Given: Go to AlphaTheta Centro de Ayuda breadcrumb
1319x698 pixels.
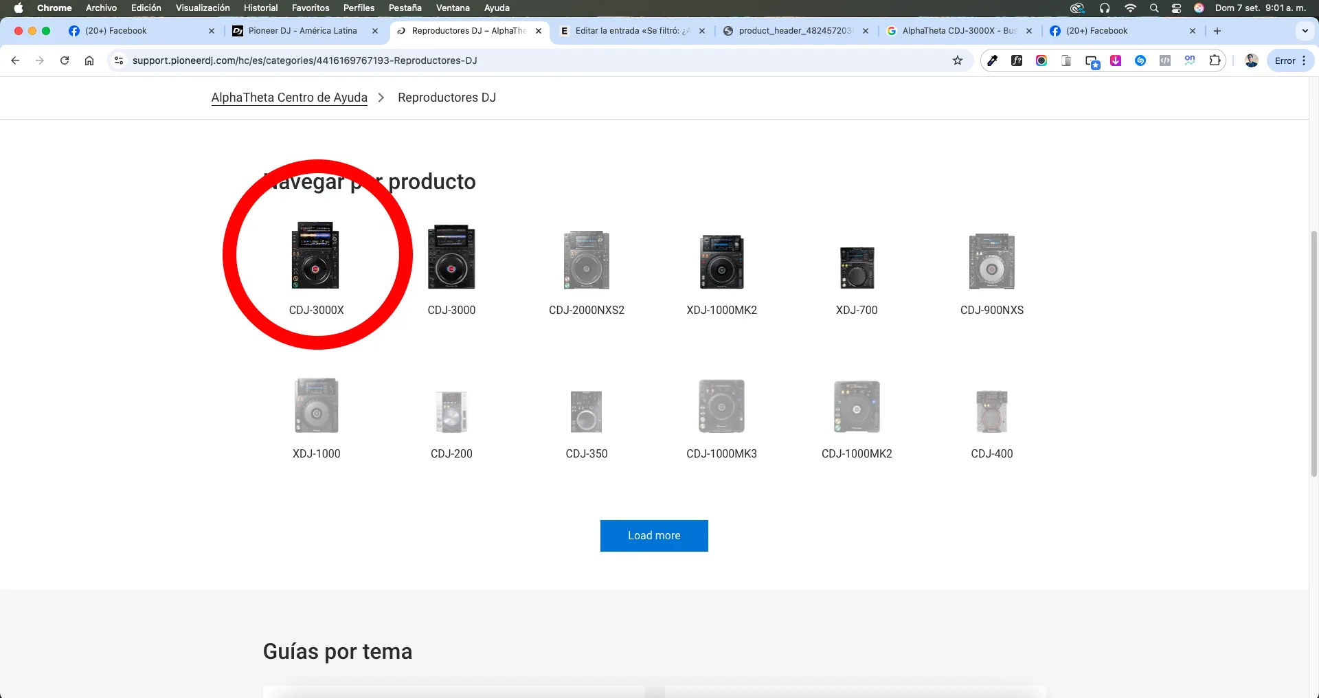Looking at the screenshot, I should tap(289, 98).
